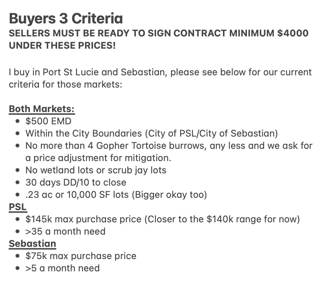Click the "Buyers 3 Criteria" title heading
Screen dimensions: 324x289
66,18
